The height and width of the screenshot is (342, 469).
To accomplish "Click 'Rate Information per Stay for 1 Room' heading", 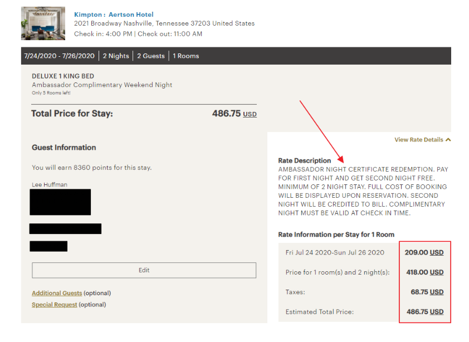I will coord(336,234).
